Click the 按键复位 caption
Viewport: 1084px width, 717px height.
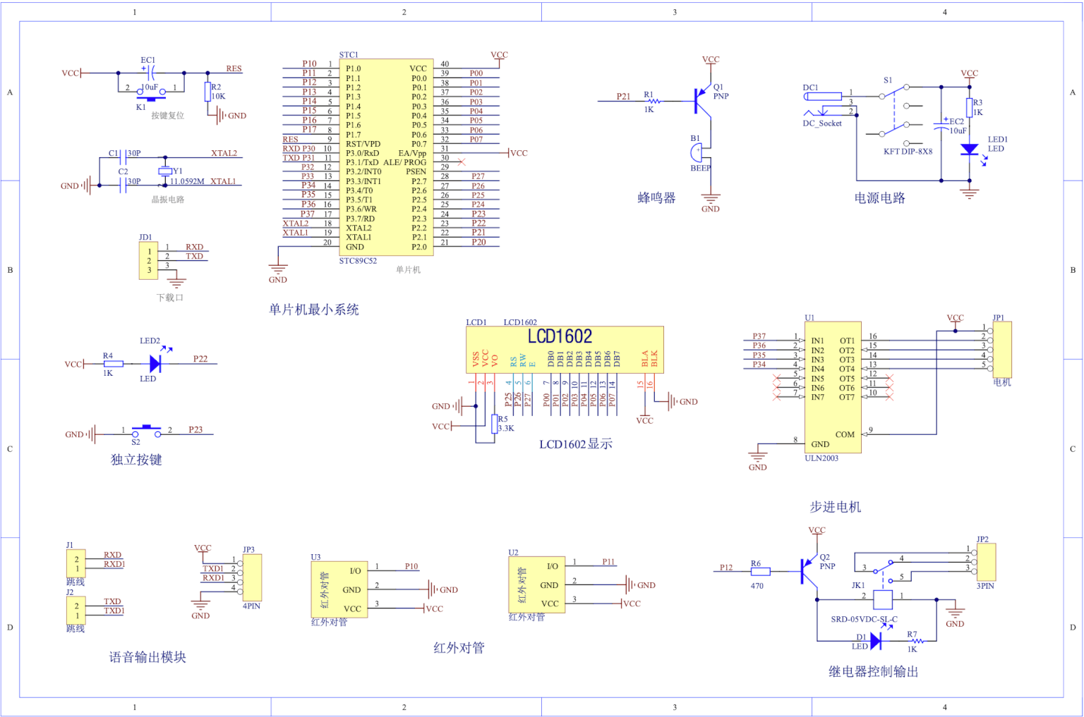pyautogui.click(x=167, y=116)
